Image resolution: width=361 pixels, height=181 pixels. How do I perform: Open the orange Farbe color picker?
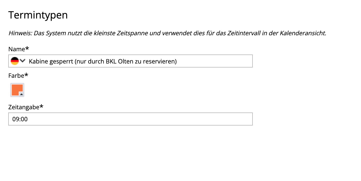pyautogui.click(x=17, y=90)
